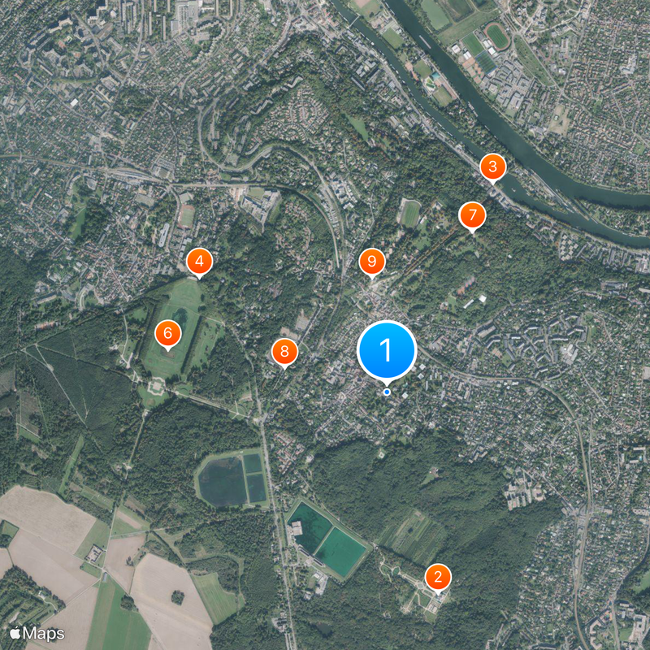Select the red athletics track near pin 4
The height and width of the screenshot is (650, 650).
click(x=187, y=216)
